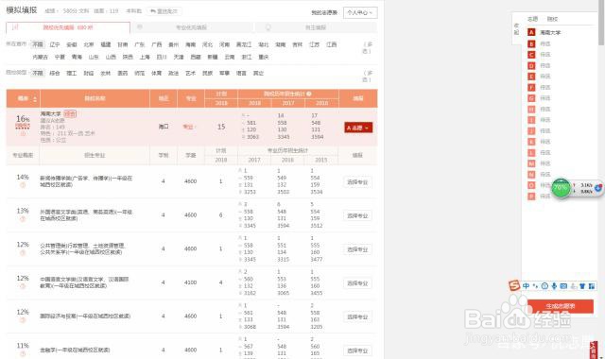Filter school type by 师范
Viewport: 605px width, 359px height.
tap(139, 74)
